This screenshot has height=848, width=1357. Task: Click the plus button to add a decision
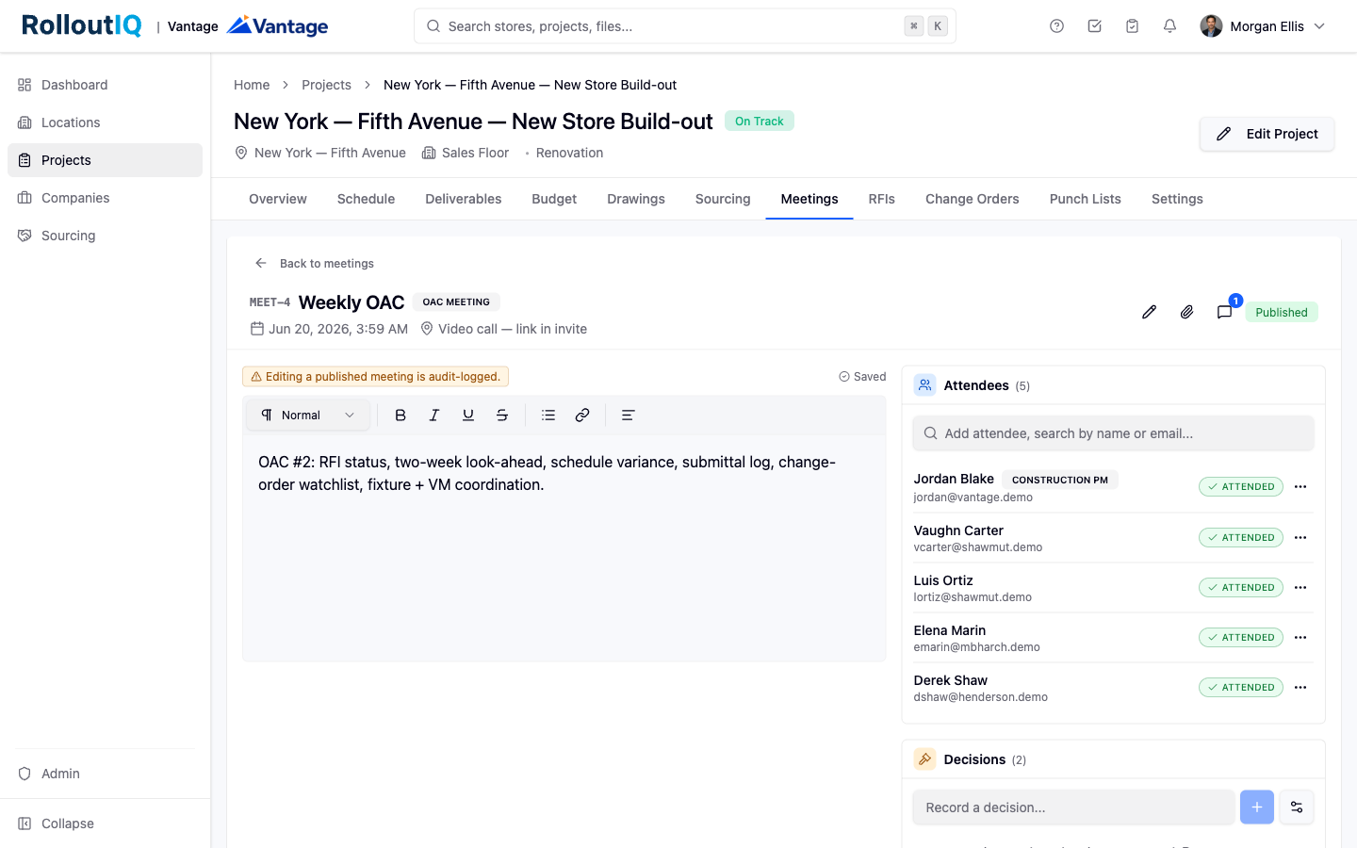1257,807
